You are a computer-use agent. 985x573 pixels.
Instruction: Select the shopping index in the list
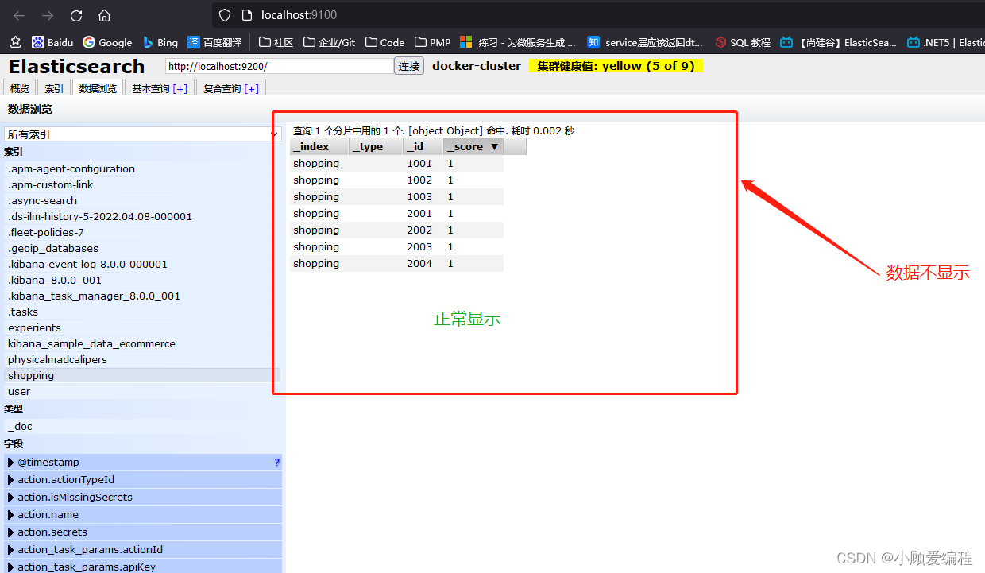click(x=143, y=375)
